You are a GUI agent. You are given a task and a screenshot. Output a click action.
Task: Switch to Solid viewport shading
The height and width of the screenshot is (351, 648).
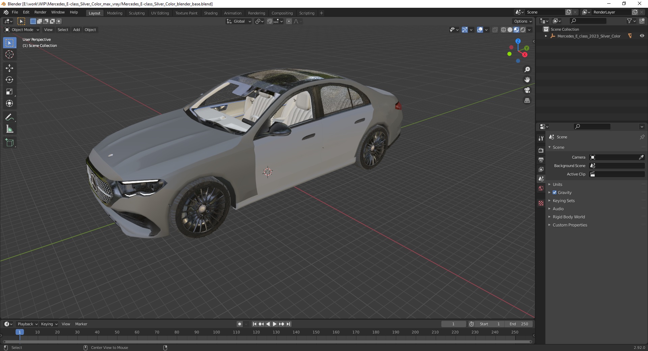click(x=510, y=30)
